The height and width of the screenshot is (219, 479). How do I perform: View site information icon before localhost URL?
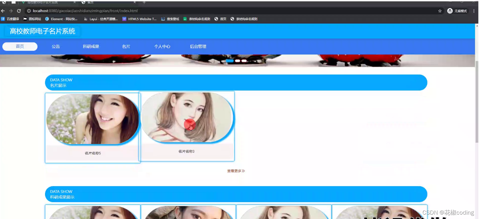pyautogui.click(x=29, y=11)
